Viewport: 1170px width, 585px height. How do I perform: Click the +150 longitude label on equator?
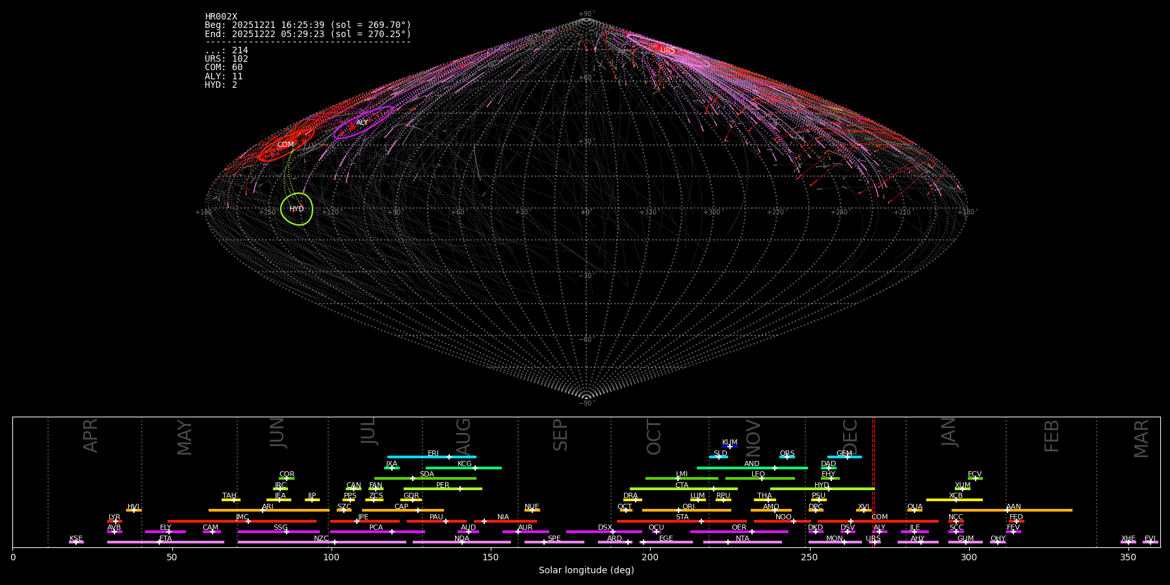tap(267, 213)
